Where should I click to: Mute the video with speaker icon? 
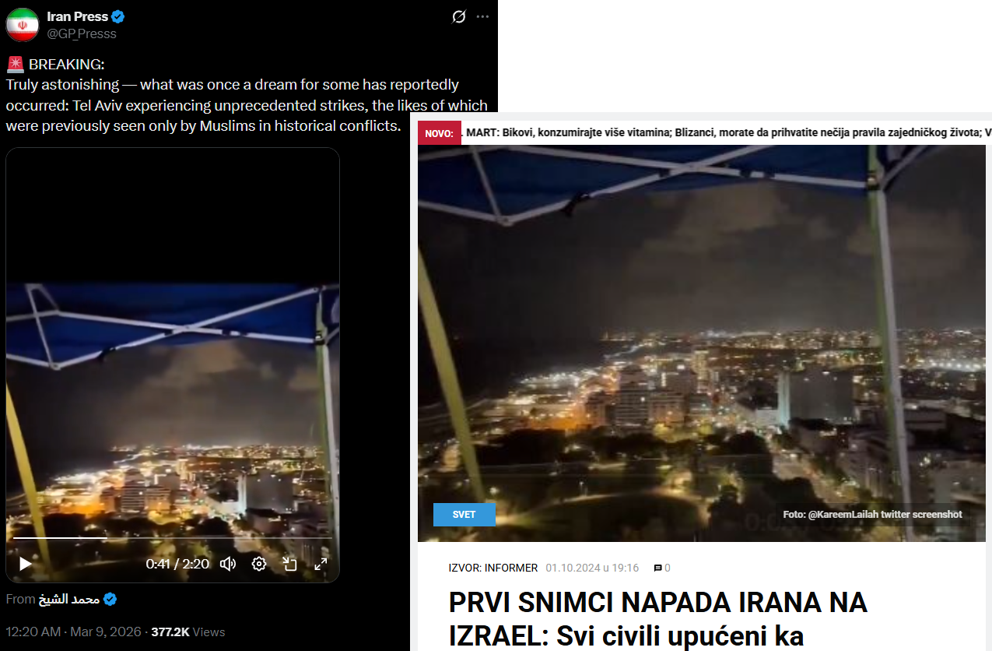coord(228,564)
